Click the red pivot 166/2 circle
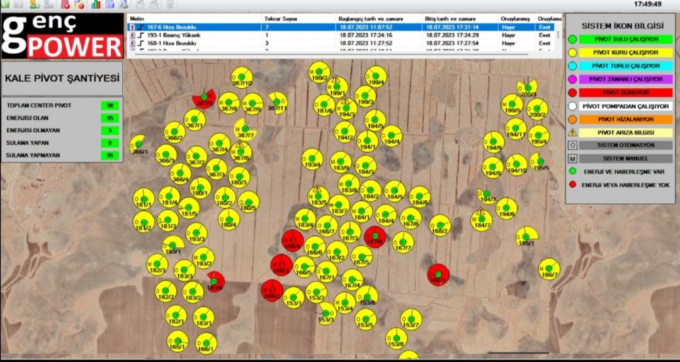Screen dimensions: 680x362 [x=271, y=290]
